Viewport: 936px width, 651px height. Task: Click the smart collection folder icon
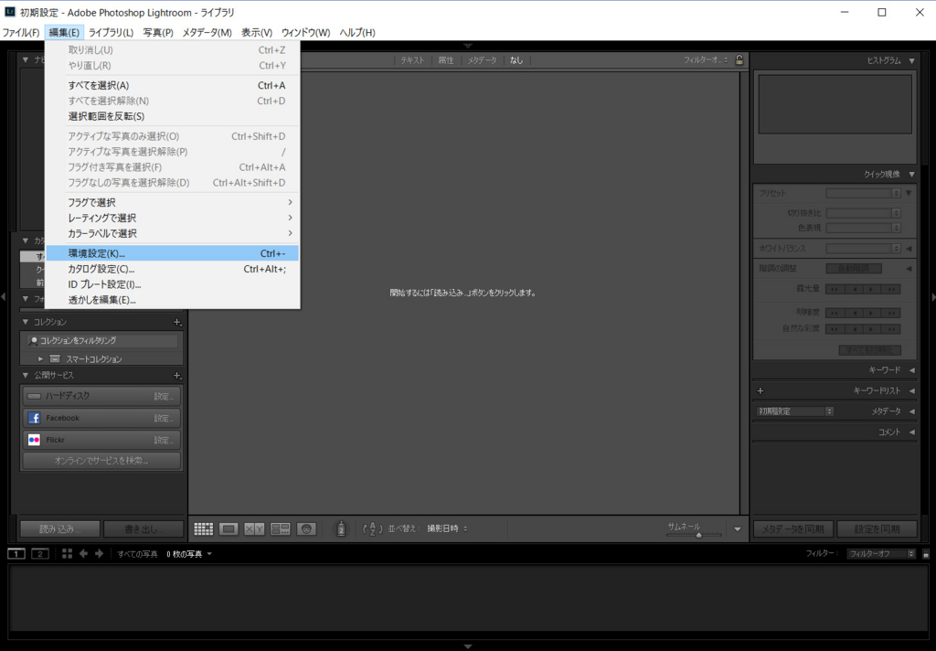55,359
